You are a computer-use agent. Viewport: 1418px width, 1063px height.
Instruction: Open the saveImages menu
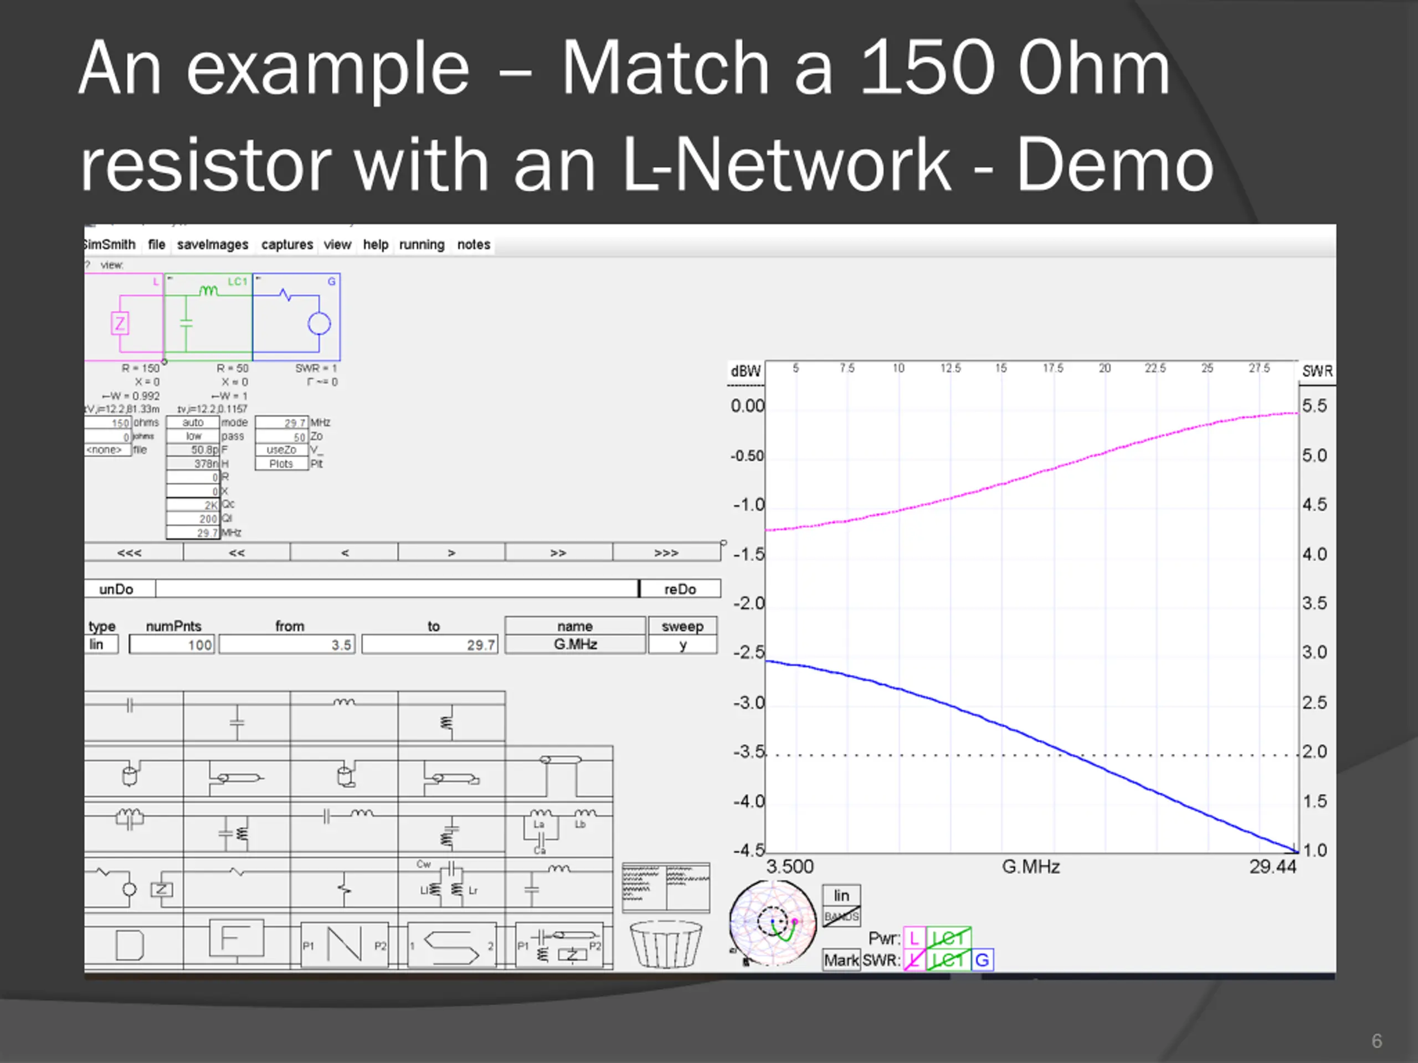[x=212, y=245]
